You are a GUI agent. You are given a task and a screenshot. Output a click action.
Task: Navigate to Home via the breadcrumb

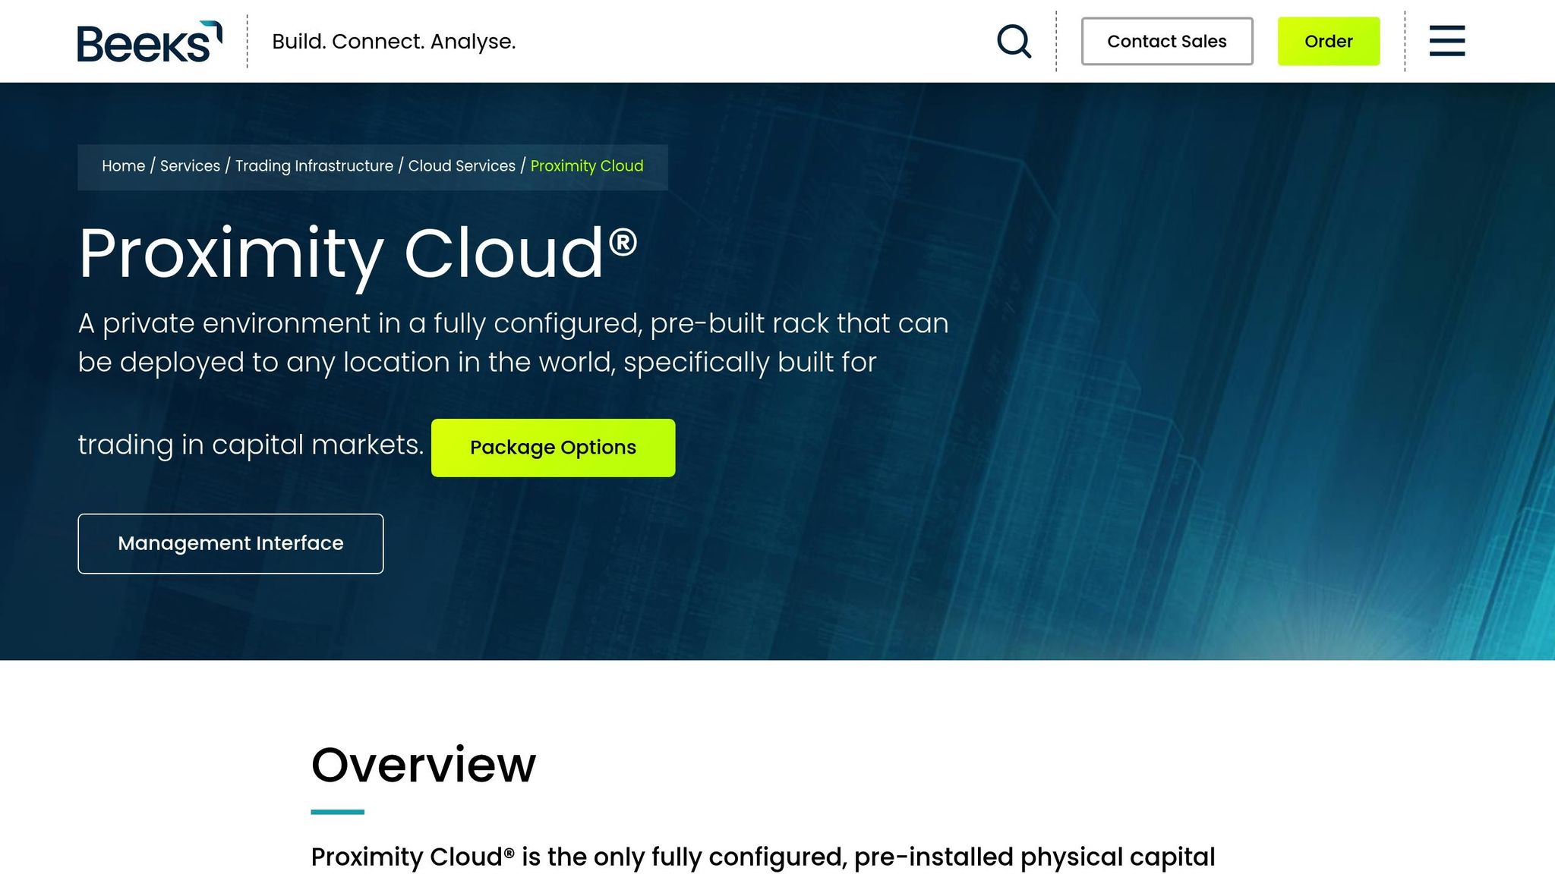point(123,165)
